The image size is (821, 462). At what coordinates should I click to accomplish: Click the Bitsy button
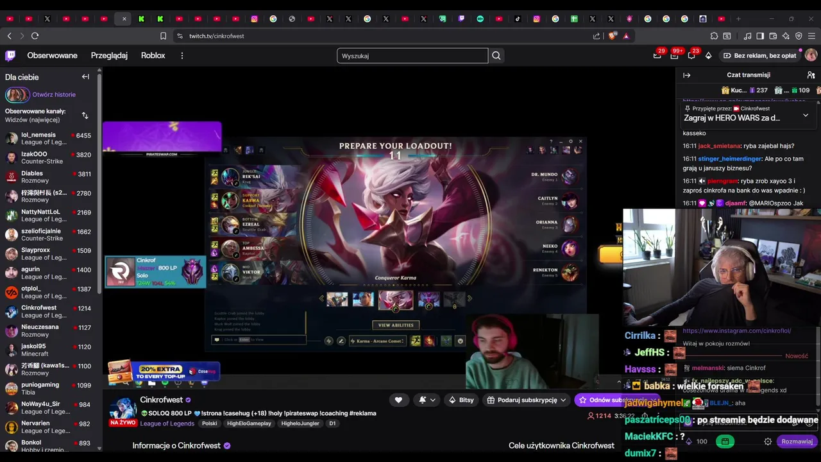click(461, 400)
